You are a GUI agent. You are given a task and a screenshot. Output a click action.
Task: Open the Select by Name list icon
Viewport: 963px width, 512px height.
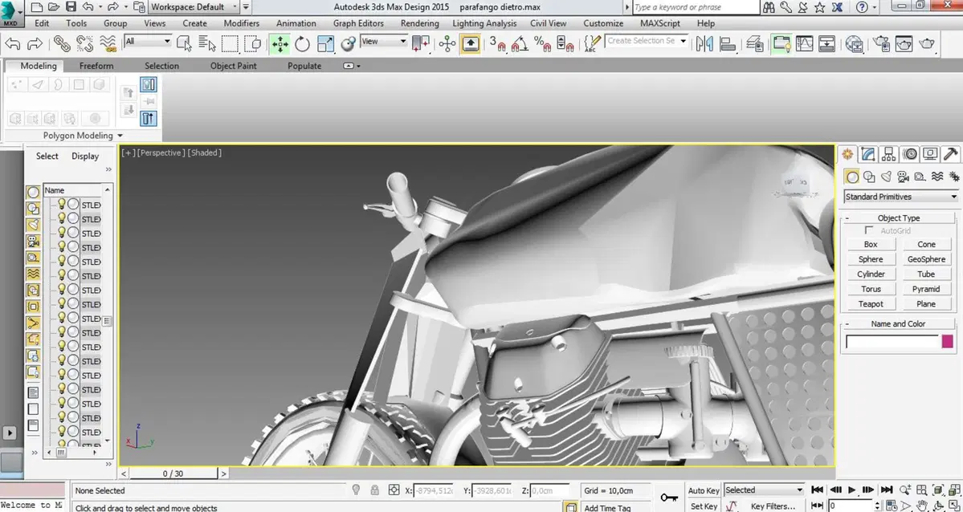point(207,43)
